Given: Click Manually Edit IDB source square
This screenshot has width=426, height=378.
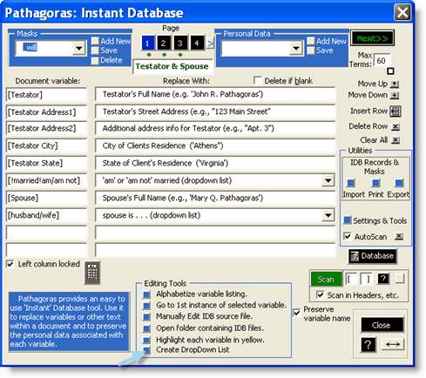Looking at the screenshot, I should [x=146, y=316].
